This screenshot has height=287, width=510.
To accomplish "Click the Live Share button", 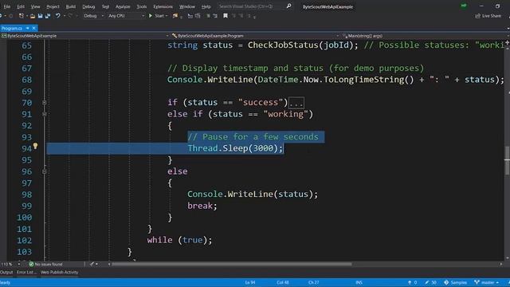I will pos(488,16).
